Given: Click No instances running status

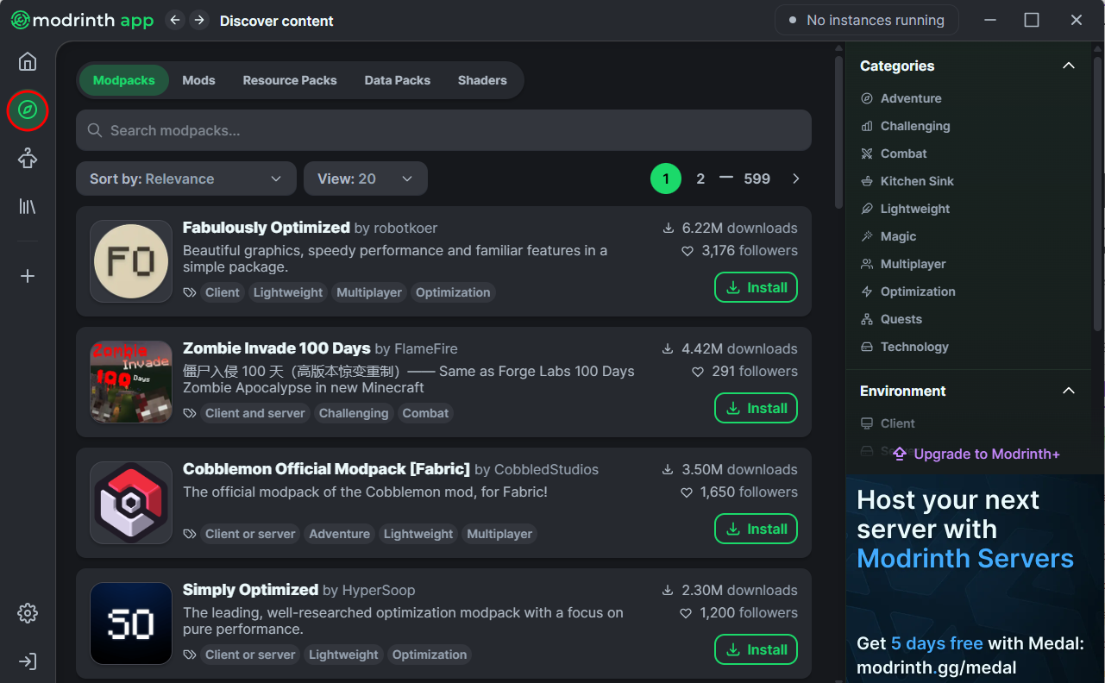Looking at the screenshot, I should click(x=867, y=20).
